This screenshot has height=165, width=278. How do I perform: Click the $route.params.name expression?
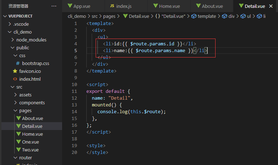pyautogui.click(x=160, y=51)
